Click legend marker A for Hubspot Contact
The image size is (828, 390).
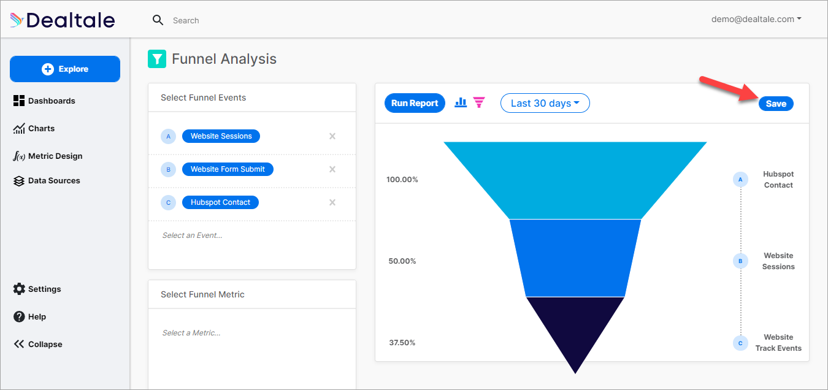740,180
